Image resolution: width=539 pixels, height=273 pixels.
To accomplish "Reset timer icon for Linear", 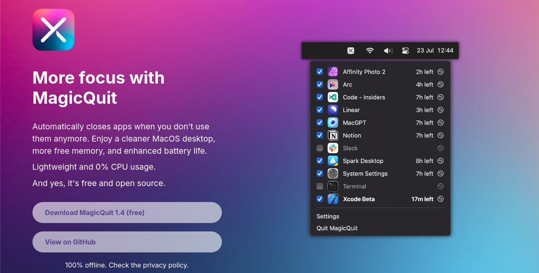I will coord(440,110).
